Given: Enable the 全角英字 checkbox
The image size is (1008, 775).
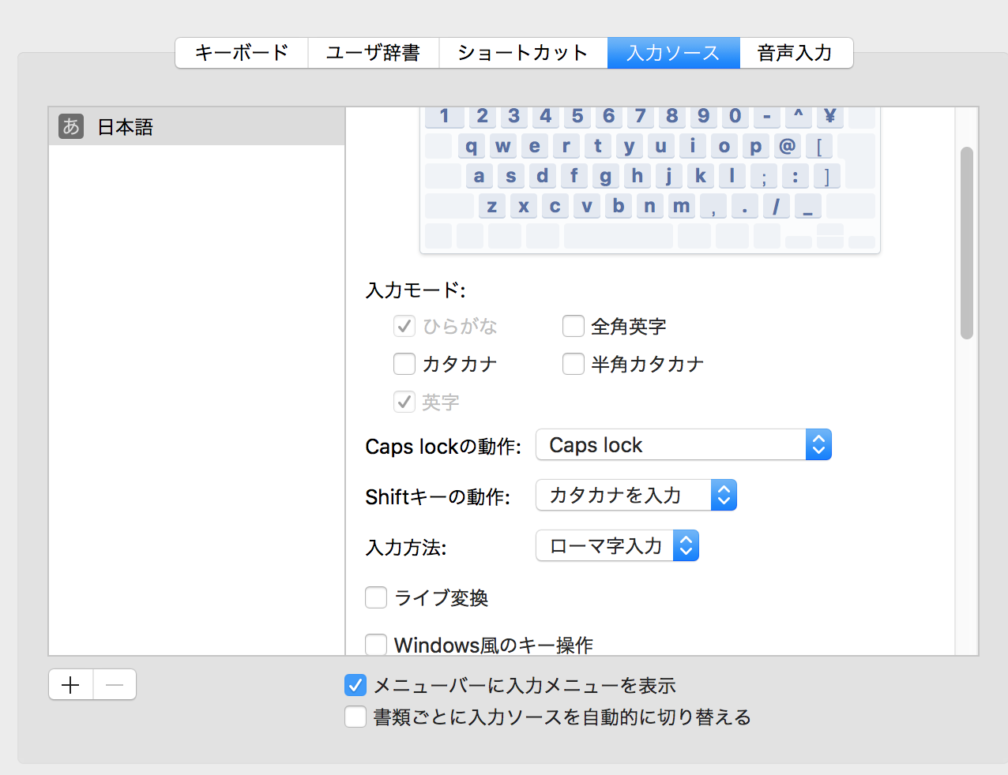Looking at the screenshot, I should [x=574, y=326].
